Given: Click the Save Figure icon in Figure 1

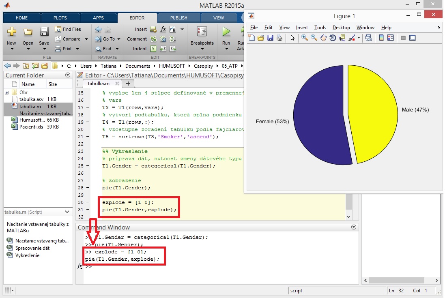Looking at the screenshot, I should point(270,38).
